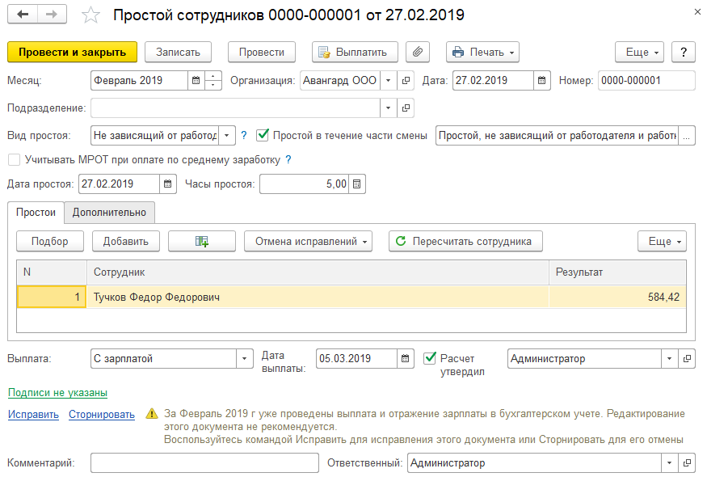This screenshot has width=707, height=477.
Task: Open calendar picker for Дата простоя
Action: pyautogui.click(x=168, y=184)
